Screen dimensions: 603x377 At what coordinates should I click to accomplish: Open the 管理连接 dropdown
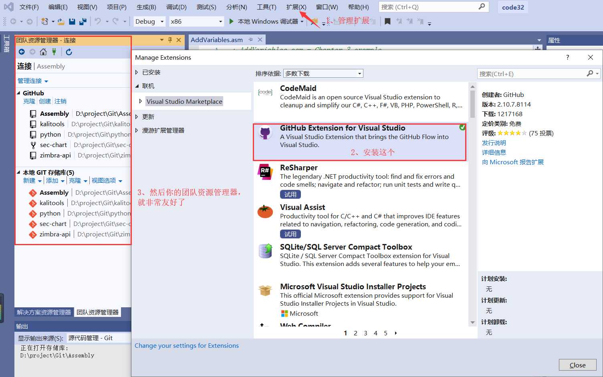(33, 81)
